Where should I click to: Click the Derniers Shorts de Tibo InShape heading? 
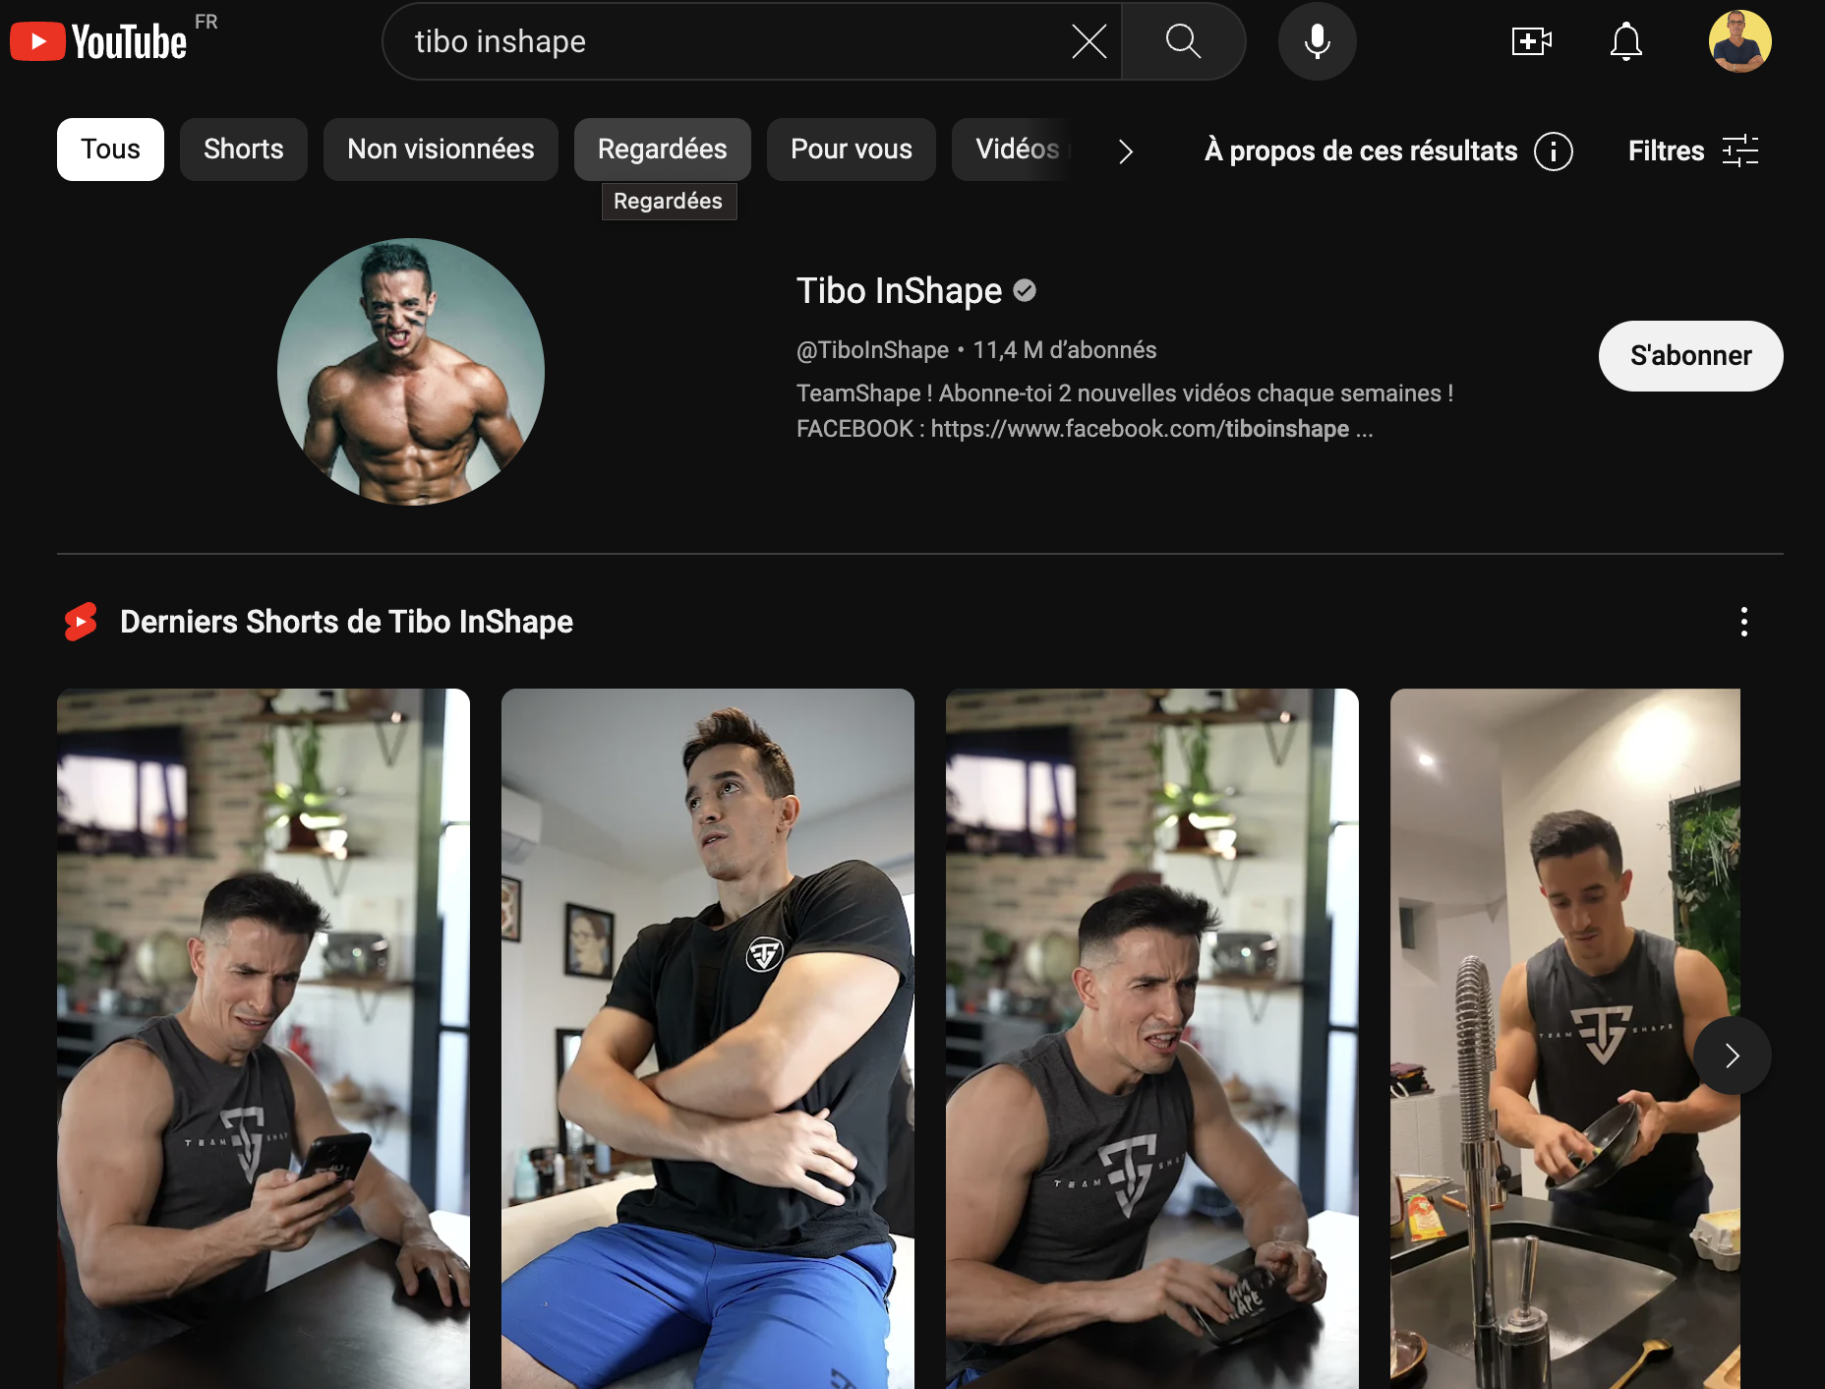point(346,622)
